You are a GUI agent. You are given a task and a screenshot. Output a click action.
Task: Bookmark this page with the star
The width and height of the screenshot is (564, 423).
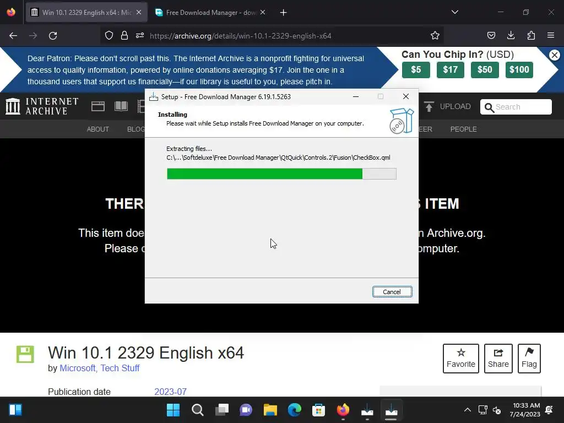tap(435, 36)
